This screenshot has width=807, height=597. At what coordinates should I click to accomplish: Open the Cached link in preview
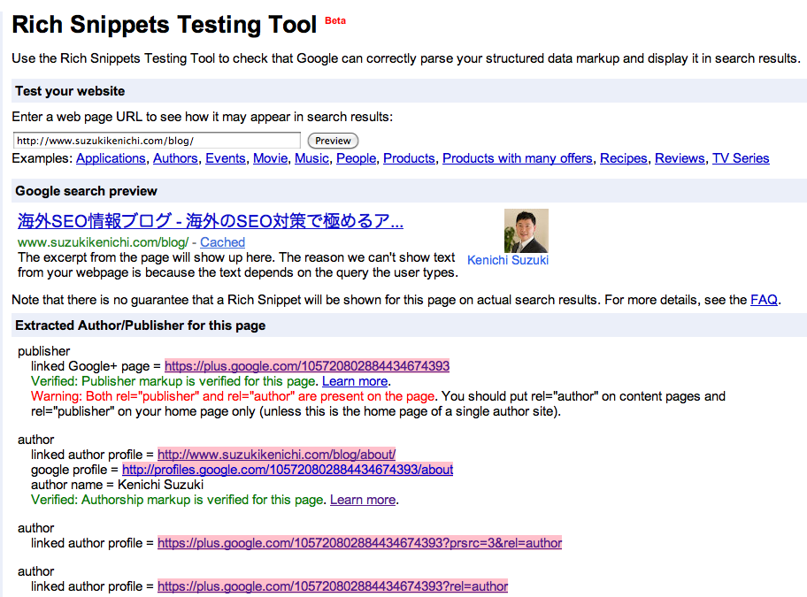coord(222,242)
